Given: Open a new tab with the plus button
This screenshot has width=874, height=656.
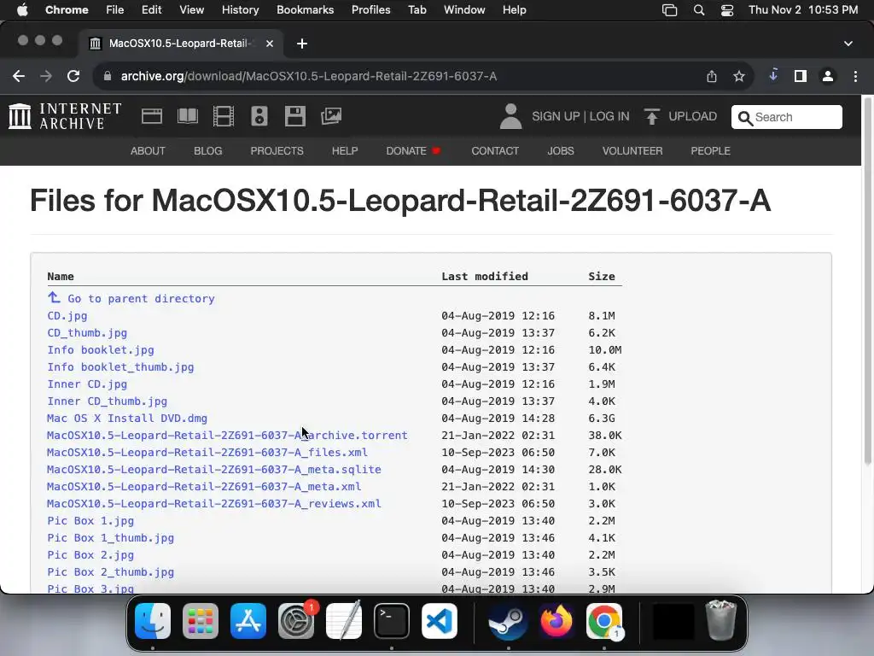Looking at the screenshot, I should coord(302,44).
